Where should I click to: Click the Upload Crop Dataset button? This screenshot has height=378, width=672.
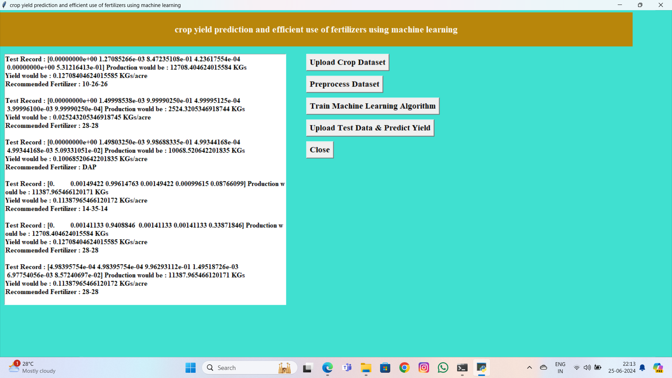(x=347, y=62)
